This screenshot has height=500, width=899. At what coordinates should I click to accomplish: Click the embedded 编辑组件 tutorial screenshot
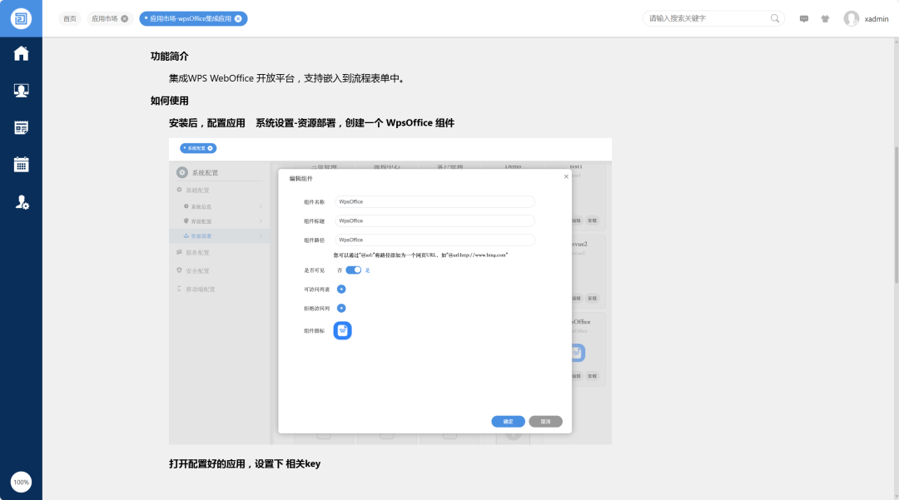click(x=390, y=291)
